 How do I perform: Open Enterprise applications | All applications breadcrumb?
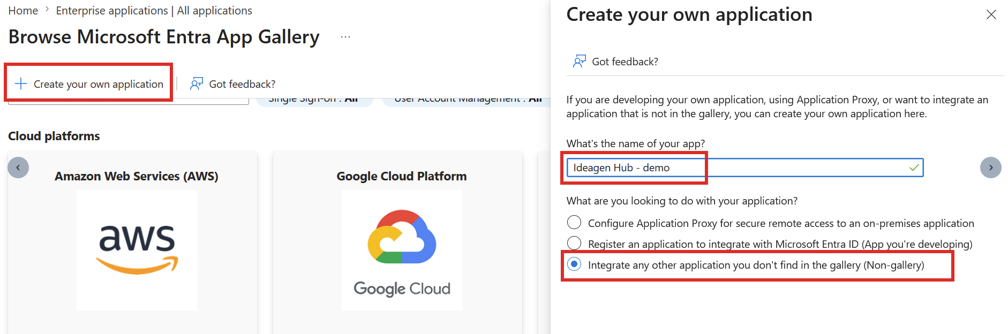pos(154,11)
